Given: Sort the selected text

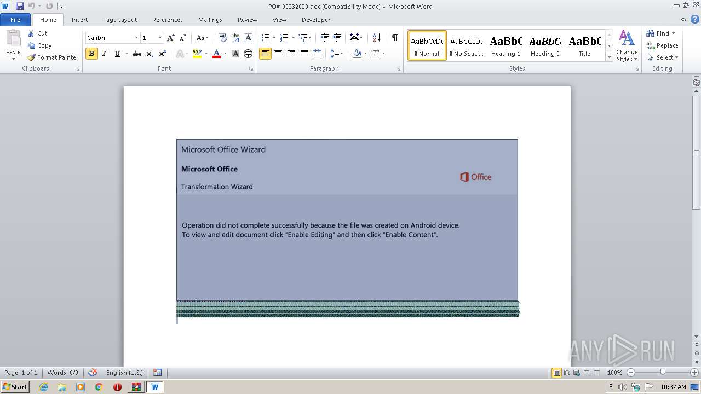Looking at the screenshot, I should (x=376, y=38).
